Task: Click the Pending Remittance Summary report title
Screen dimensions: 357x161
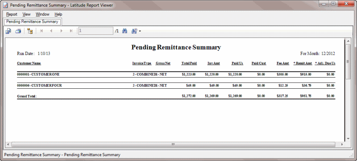Action: coord(176,47)
